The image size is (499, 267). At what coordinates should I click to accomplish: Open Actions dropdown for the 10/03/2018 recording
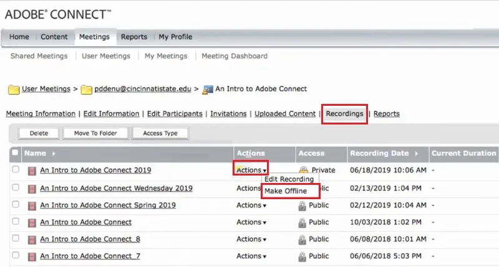click(x=251, y=222)
